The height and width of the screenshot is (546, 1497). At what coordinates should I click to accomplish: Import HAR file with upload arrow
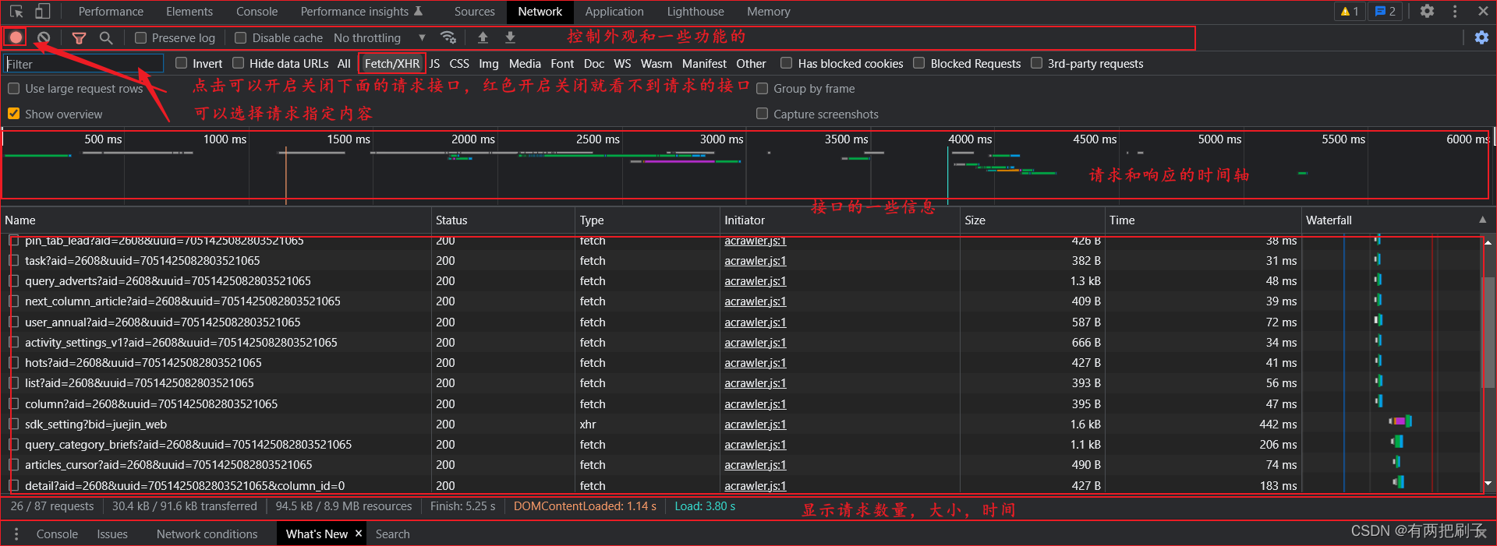(x=483, y=37)
